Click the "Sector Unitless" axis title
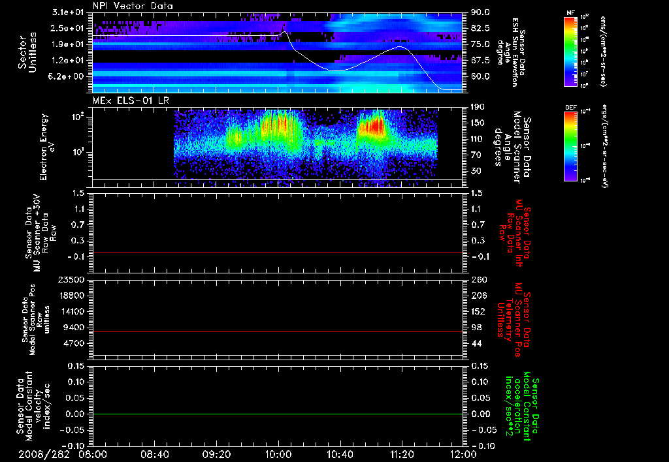The height and width of the screenshot is (462, 669). (27, 52)
